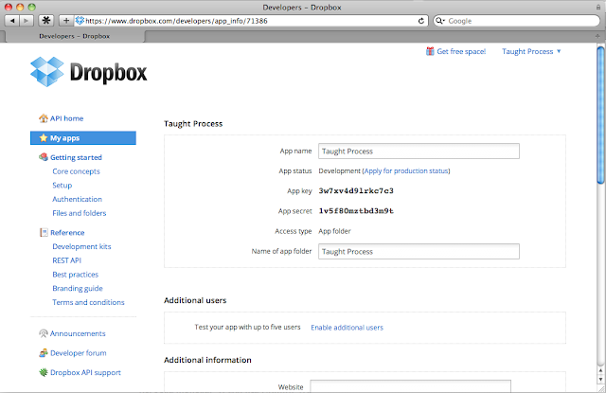Click the 'Additional users' heading
The width and height of the screenshot is (606, 393).
pyautogui.click(x=195, y=300)
